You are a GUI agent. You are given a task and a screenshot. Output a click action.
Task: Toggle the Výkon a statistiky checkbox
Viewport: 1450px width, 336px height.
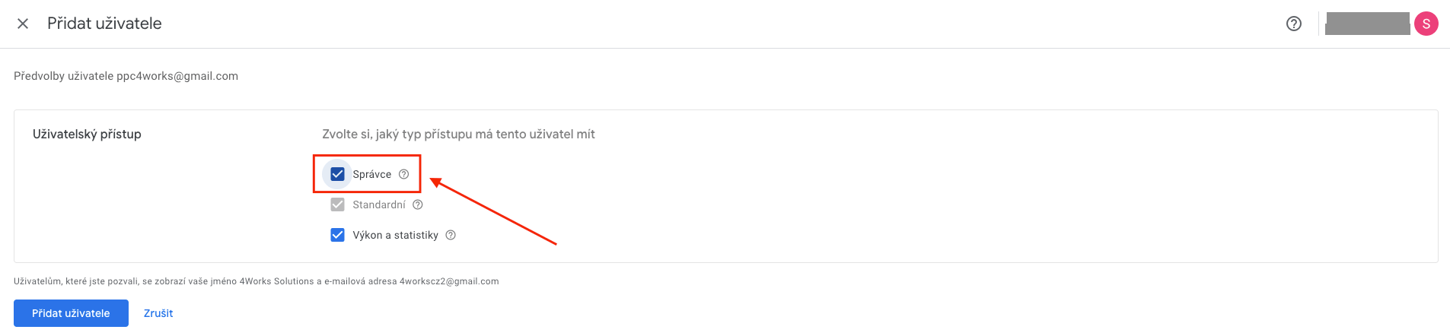338,235
